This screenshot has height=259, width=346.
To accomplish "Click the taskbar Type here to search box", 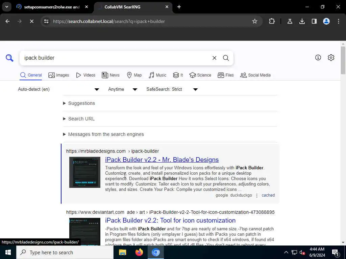I will [x=65, y=252].
